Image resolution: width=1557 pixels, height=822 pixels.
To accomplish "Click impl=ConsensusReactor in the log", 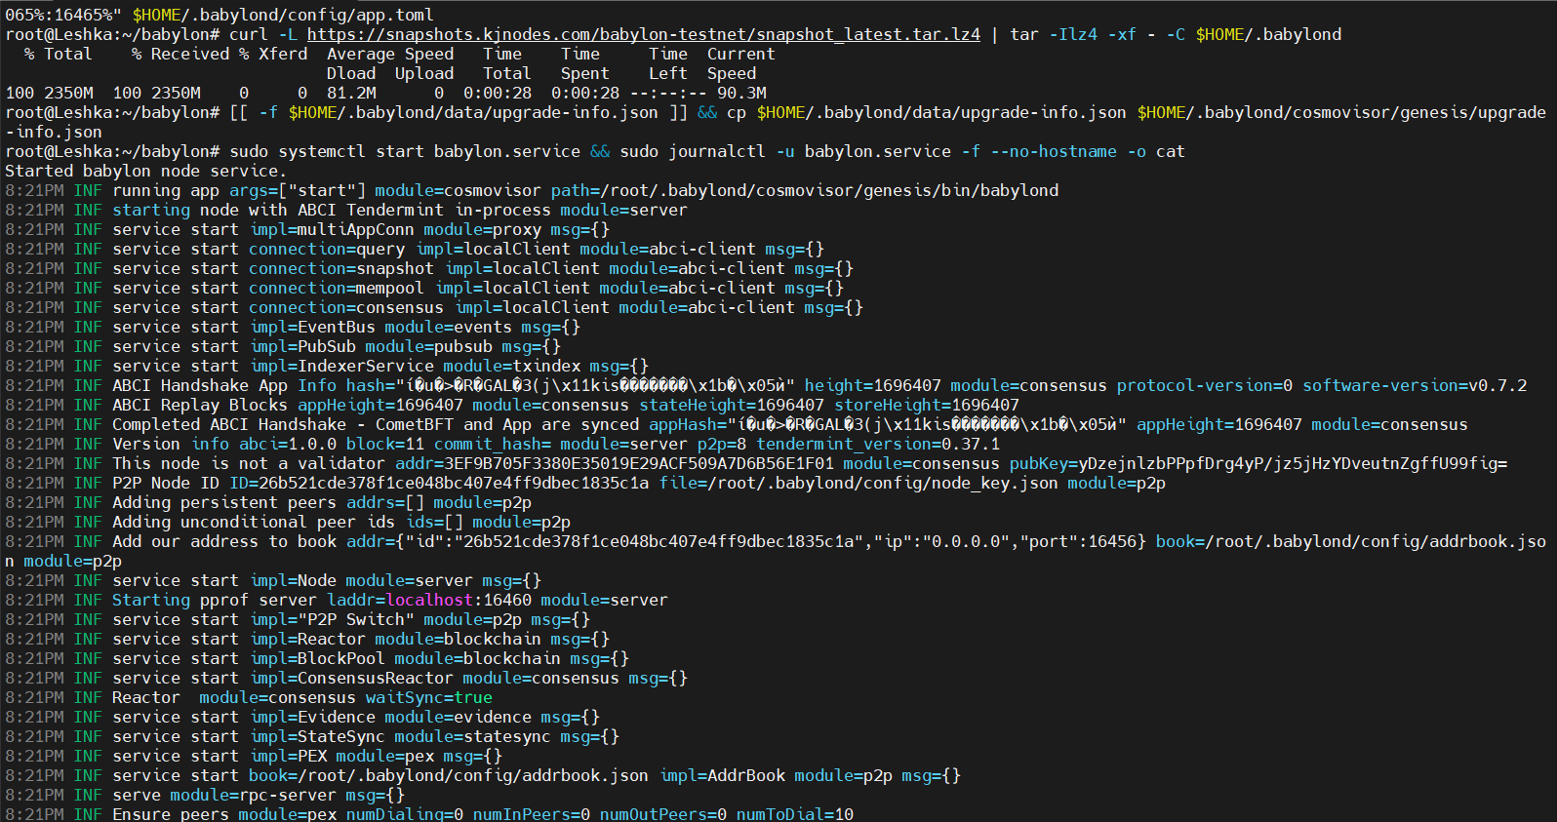I will pos(351,678).
